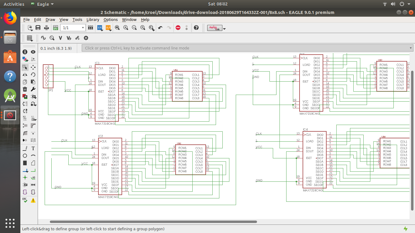The width and height of the screenshot is (415, 233).
Task: Toggle the Group selection tool
Action: click(x=25, y=67)
